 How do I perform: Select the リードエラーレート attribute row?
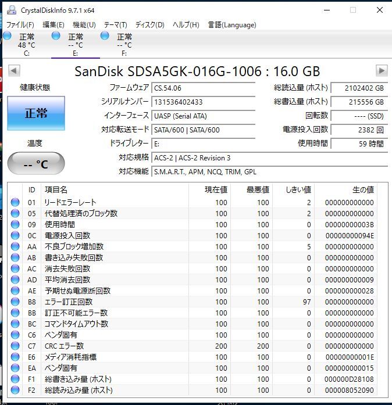(192, 202)
